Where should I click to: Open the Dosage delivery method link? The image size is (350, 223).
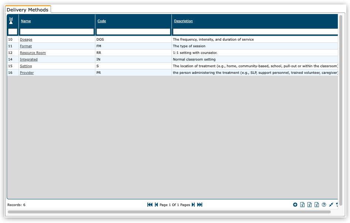point(26,40)
